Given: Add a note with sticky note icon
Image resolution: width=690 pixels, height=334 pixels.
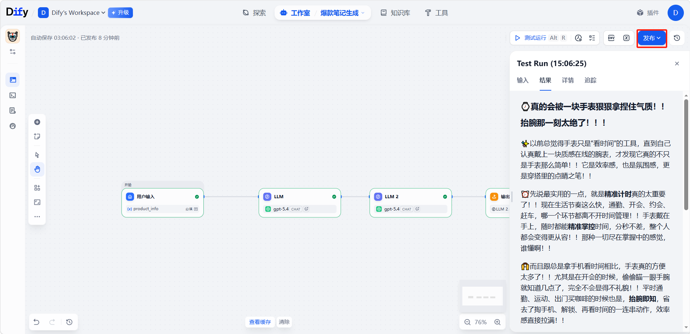Looking at the screenshot, I should pos(37,136).
